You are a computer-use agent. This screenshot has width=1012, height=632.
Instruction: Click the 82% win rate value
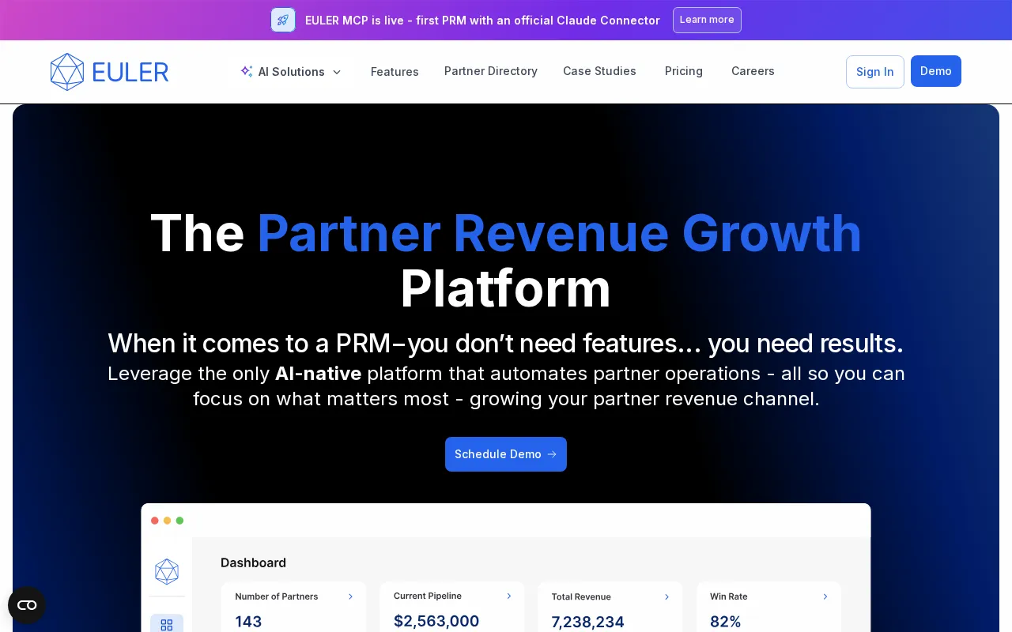pyautogui.click(x=726, y=622)
